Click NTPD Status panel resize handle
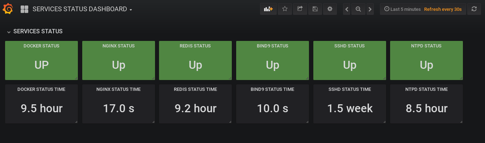 coord(461,78)
